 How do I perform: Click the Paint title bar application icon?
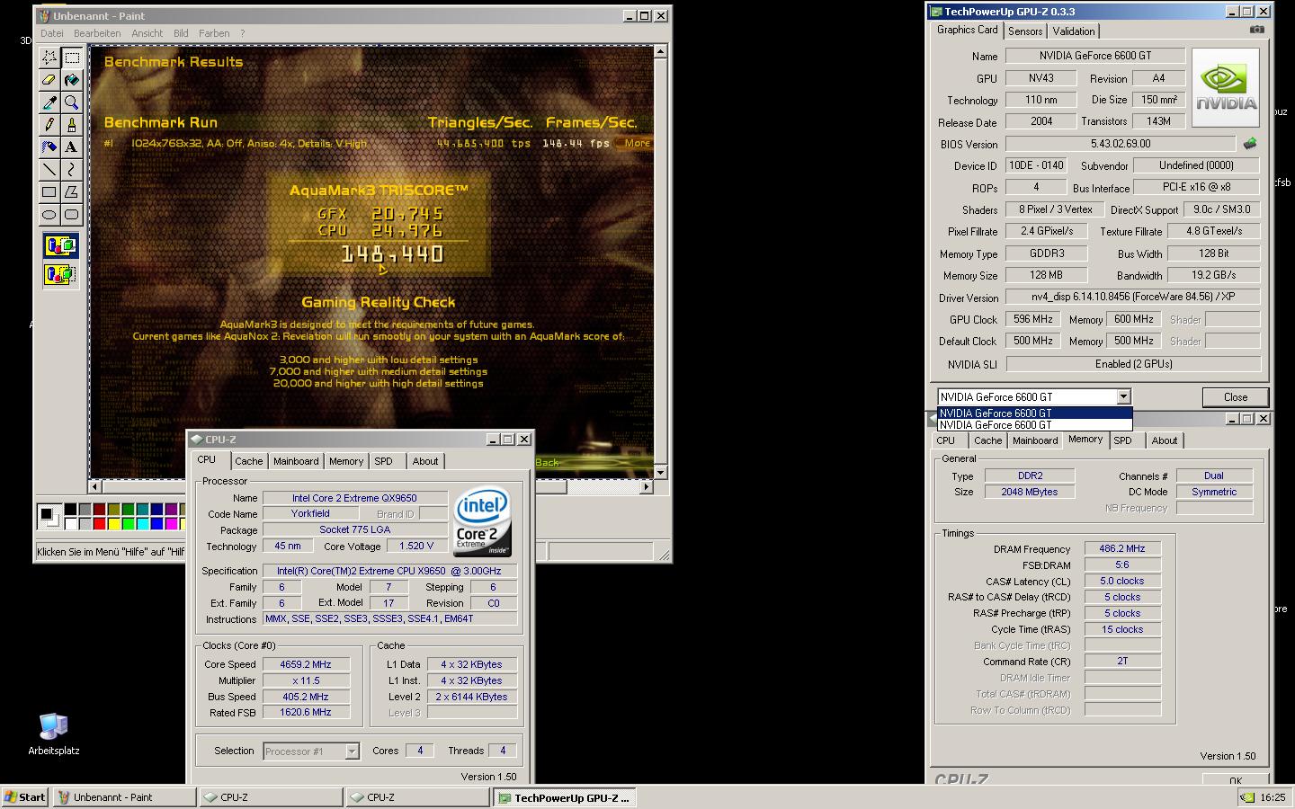click(44, 16)
